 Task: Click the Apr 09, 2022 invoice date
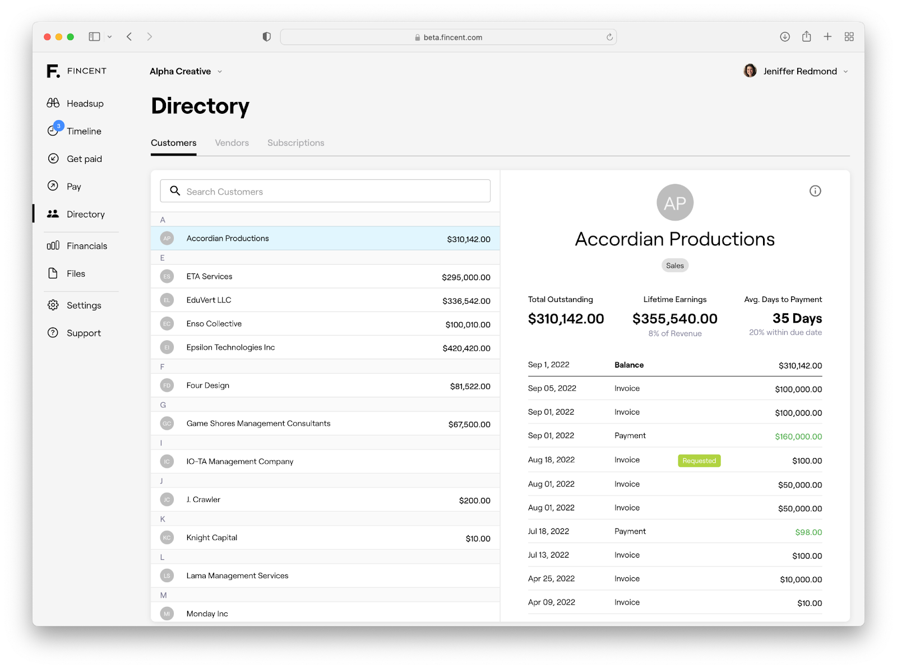click(x=552, y=602)
